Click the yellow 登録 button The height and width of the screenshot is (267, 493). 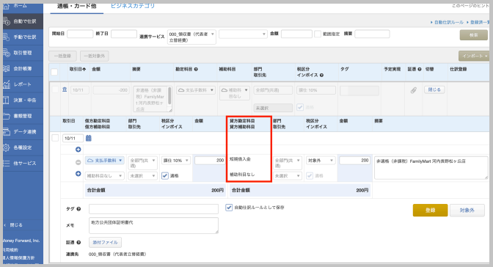tap(430, 210)
